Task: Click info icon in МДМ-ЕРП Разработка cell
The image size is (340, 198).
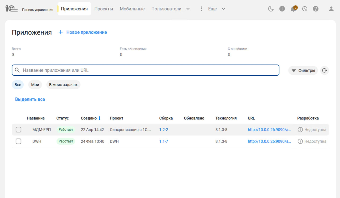Action: (300, 130)
